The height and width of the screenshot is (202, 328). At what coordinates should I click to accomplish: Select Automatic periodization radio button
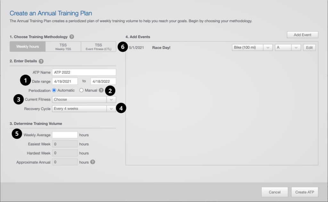pyautogui.click(x=54, y=90)
